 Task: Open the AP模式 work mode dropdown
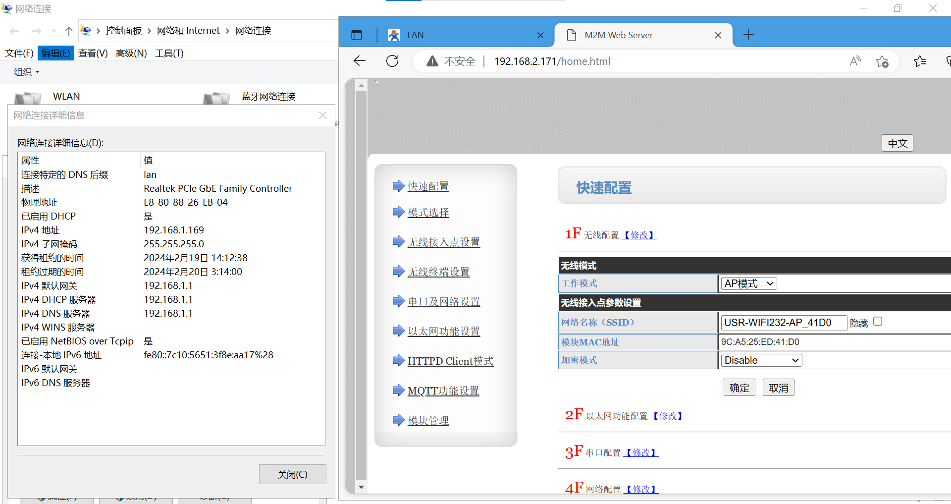[x=748, y=283]
